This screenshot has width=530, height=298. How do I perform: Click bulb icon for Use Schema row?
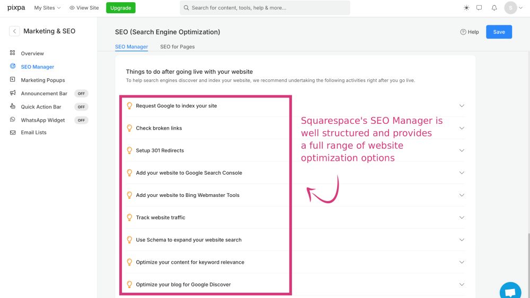(129, 240)
